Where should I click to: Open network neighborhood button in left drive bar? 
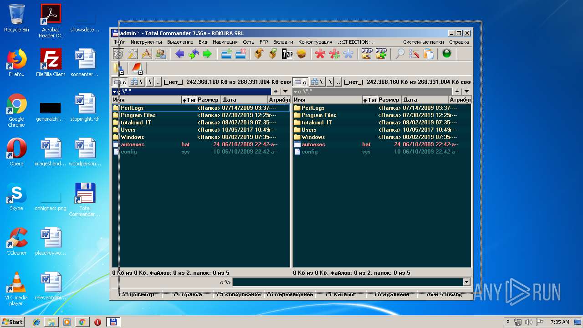coord(137,82)
